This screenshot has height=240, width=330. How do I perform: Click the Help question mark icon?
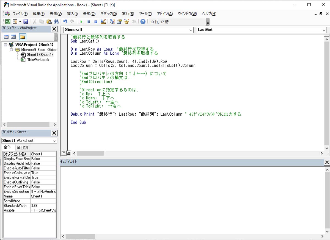[143, 22]
